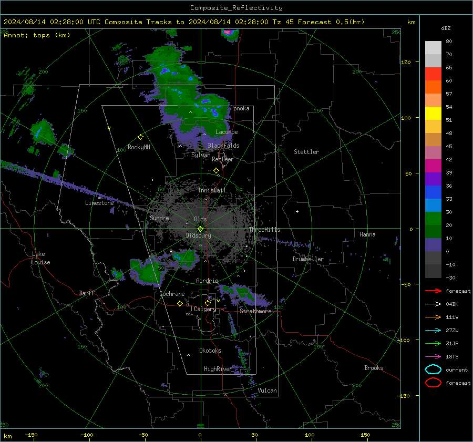Pick the light blue swatch above the 30 label
The width and height of the screenshot is (473, 442).
point(433,205)
